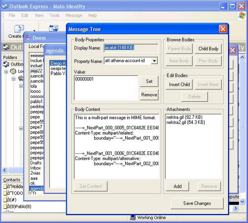Screen dimensions: 248x223
Task: Click the Contacts pane header
Action: point(12,179)
